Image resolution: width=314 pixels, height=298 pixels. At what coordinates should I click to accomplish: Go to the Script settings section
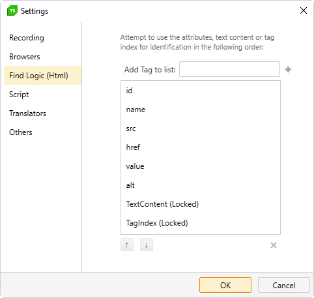(42, 95)
